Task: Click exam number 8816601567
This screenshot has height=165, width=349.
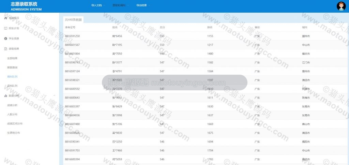Action: click(72, 45)
